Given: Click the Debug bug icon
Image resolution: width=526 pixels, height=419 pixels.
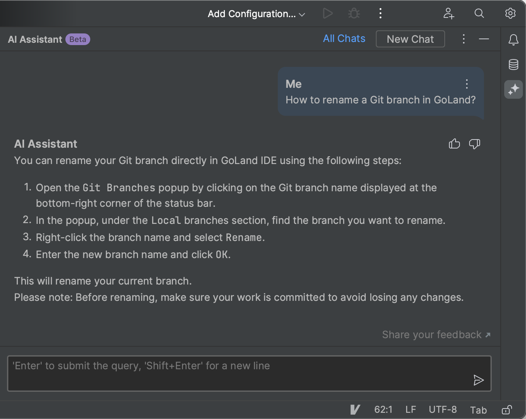Looking at the screenshot, I should tap(354, 14).
